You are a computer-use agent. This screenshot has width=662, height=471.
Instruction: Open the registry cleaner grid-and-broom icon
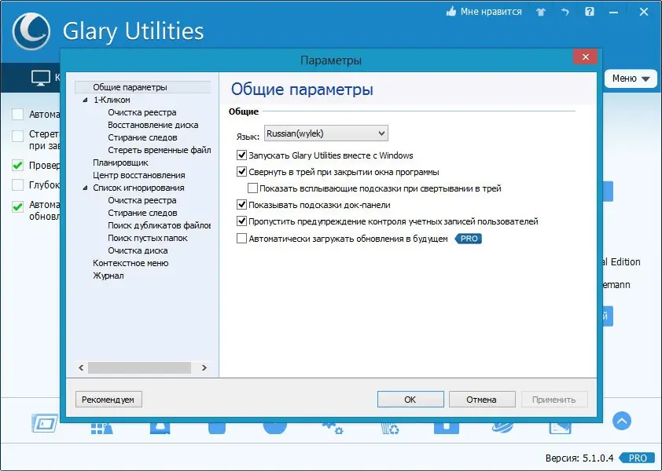101,428
